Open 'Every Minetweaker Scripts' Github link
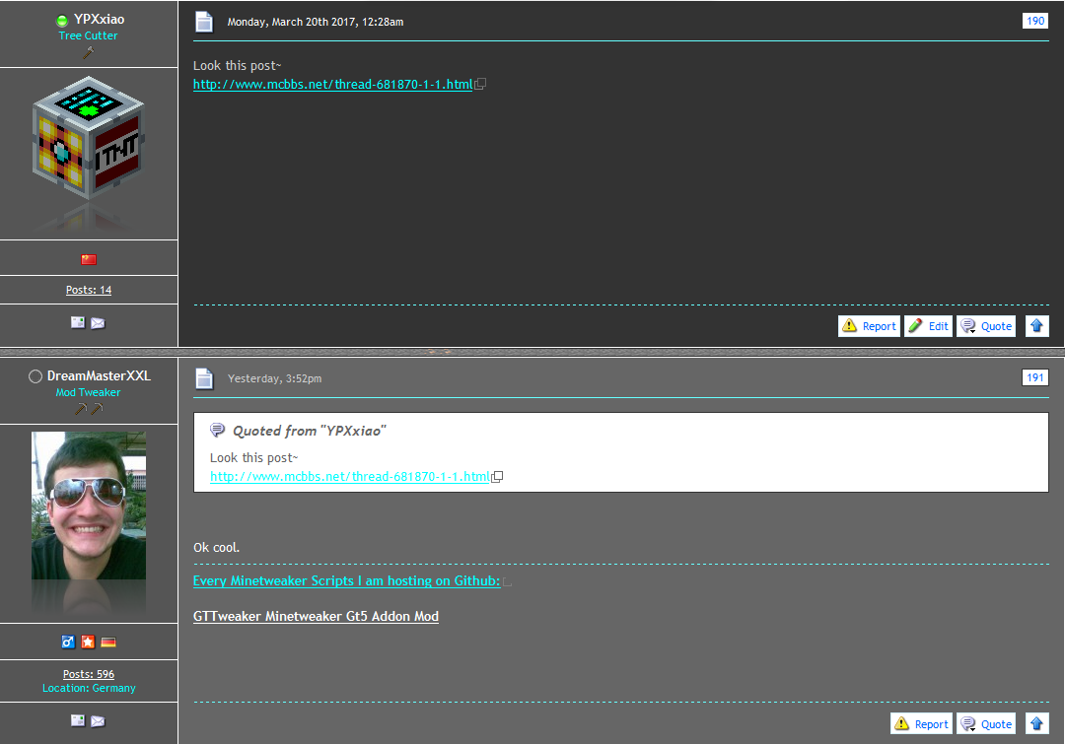This screenshot has width=1065, height=744. [x=346, y=581]
